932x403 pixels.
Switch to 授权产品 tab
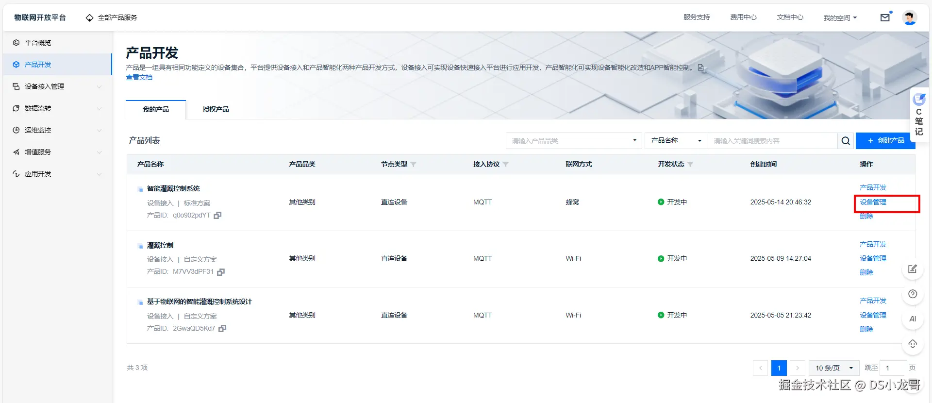(216, 110)
